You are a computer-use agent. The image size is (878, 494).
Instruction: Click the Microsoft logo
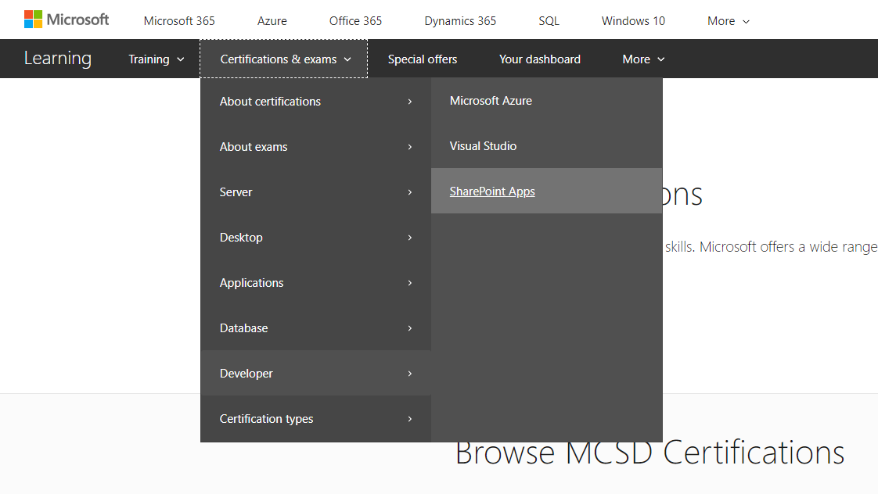click(67, 19)
